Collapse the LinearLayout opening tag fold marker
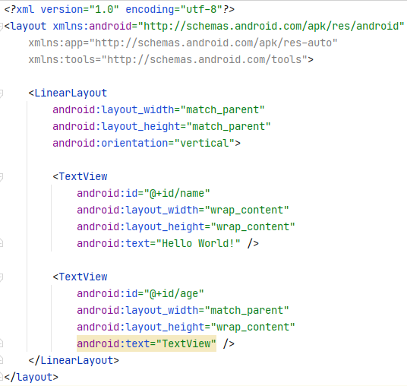 coord(1,93)
